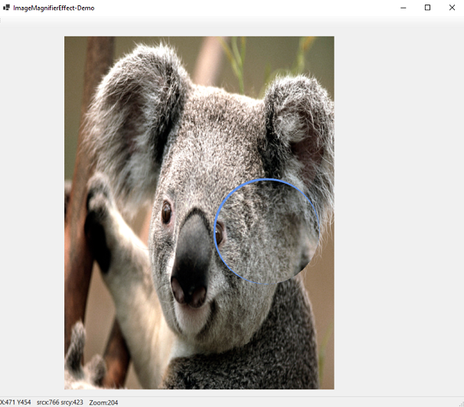The image size is (464, 407).
Task: Click the window title ImageMagnifierEffect-Demo
Action: point(54,8)
